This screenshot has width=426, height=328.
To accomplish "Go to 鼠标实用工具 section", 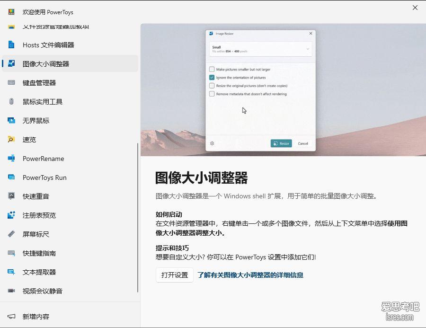I will (x=70, y=102).
